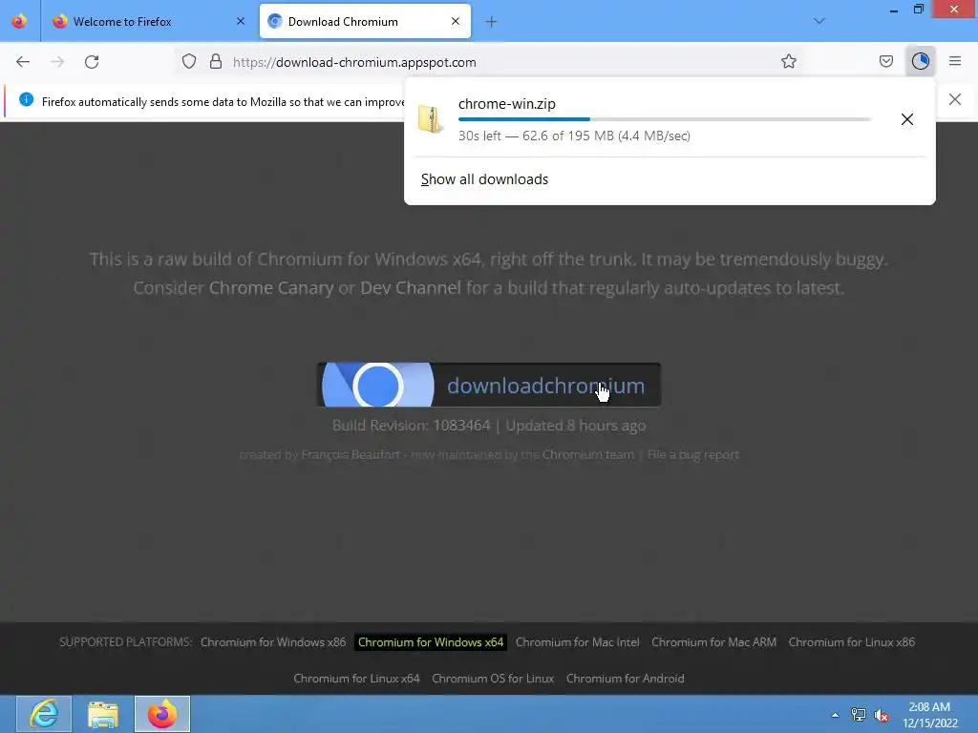Click download status text 30s left
Screen dimensions: 978x733
pyautogui.click(x=574, y=136)
